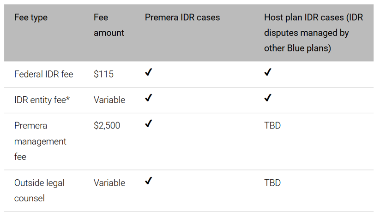Image resolution: width=374 pixels, height=217 pixels.
Task: Select the 'Federal IDR fee' row label
Action: pos(43,74)
